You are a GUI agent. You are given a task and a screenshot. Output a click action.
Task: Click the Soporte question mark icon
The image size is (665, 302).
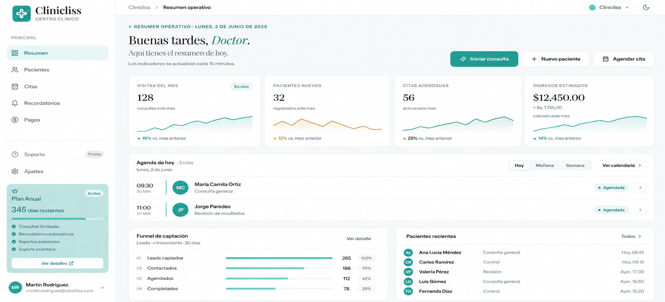(15, 155)
